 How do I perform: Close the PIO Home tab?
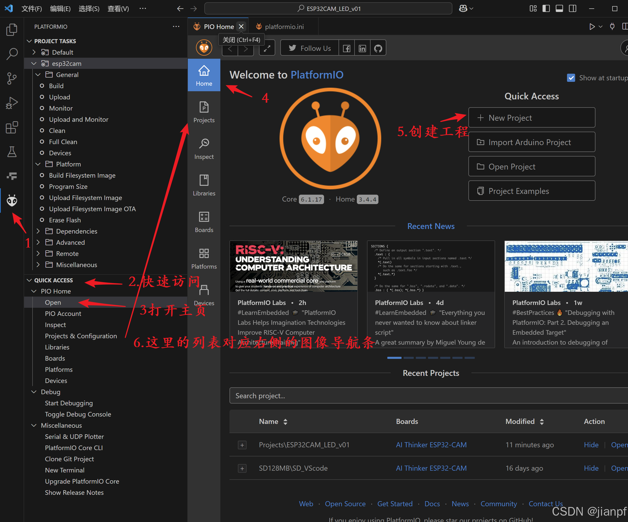coord(241,27)
